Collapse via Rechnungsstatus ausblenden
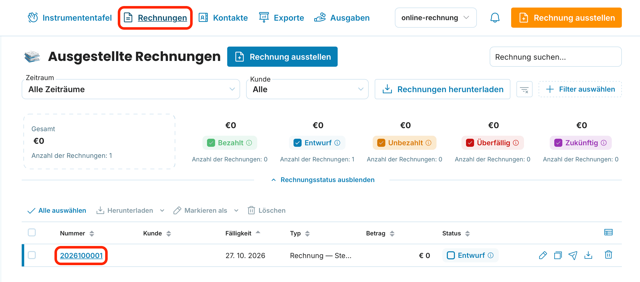This screenshot has width=640, height=282. (x=323, y=180)
